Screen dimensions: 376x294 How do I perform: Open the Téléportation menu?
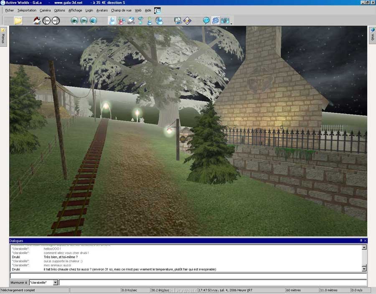pos(27,10)
